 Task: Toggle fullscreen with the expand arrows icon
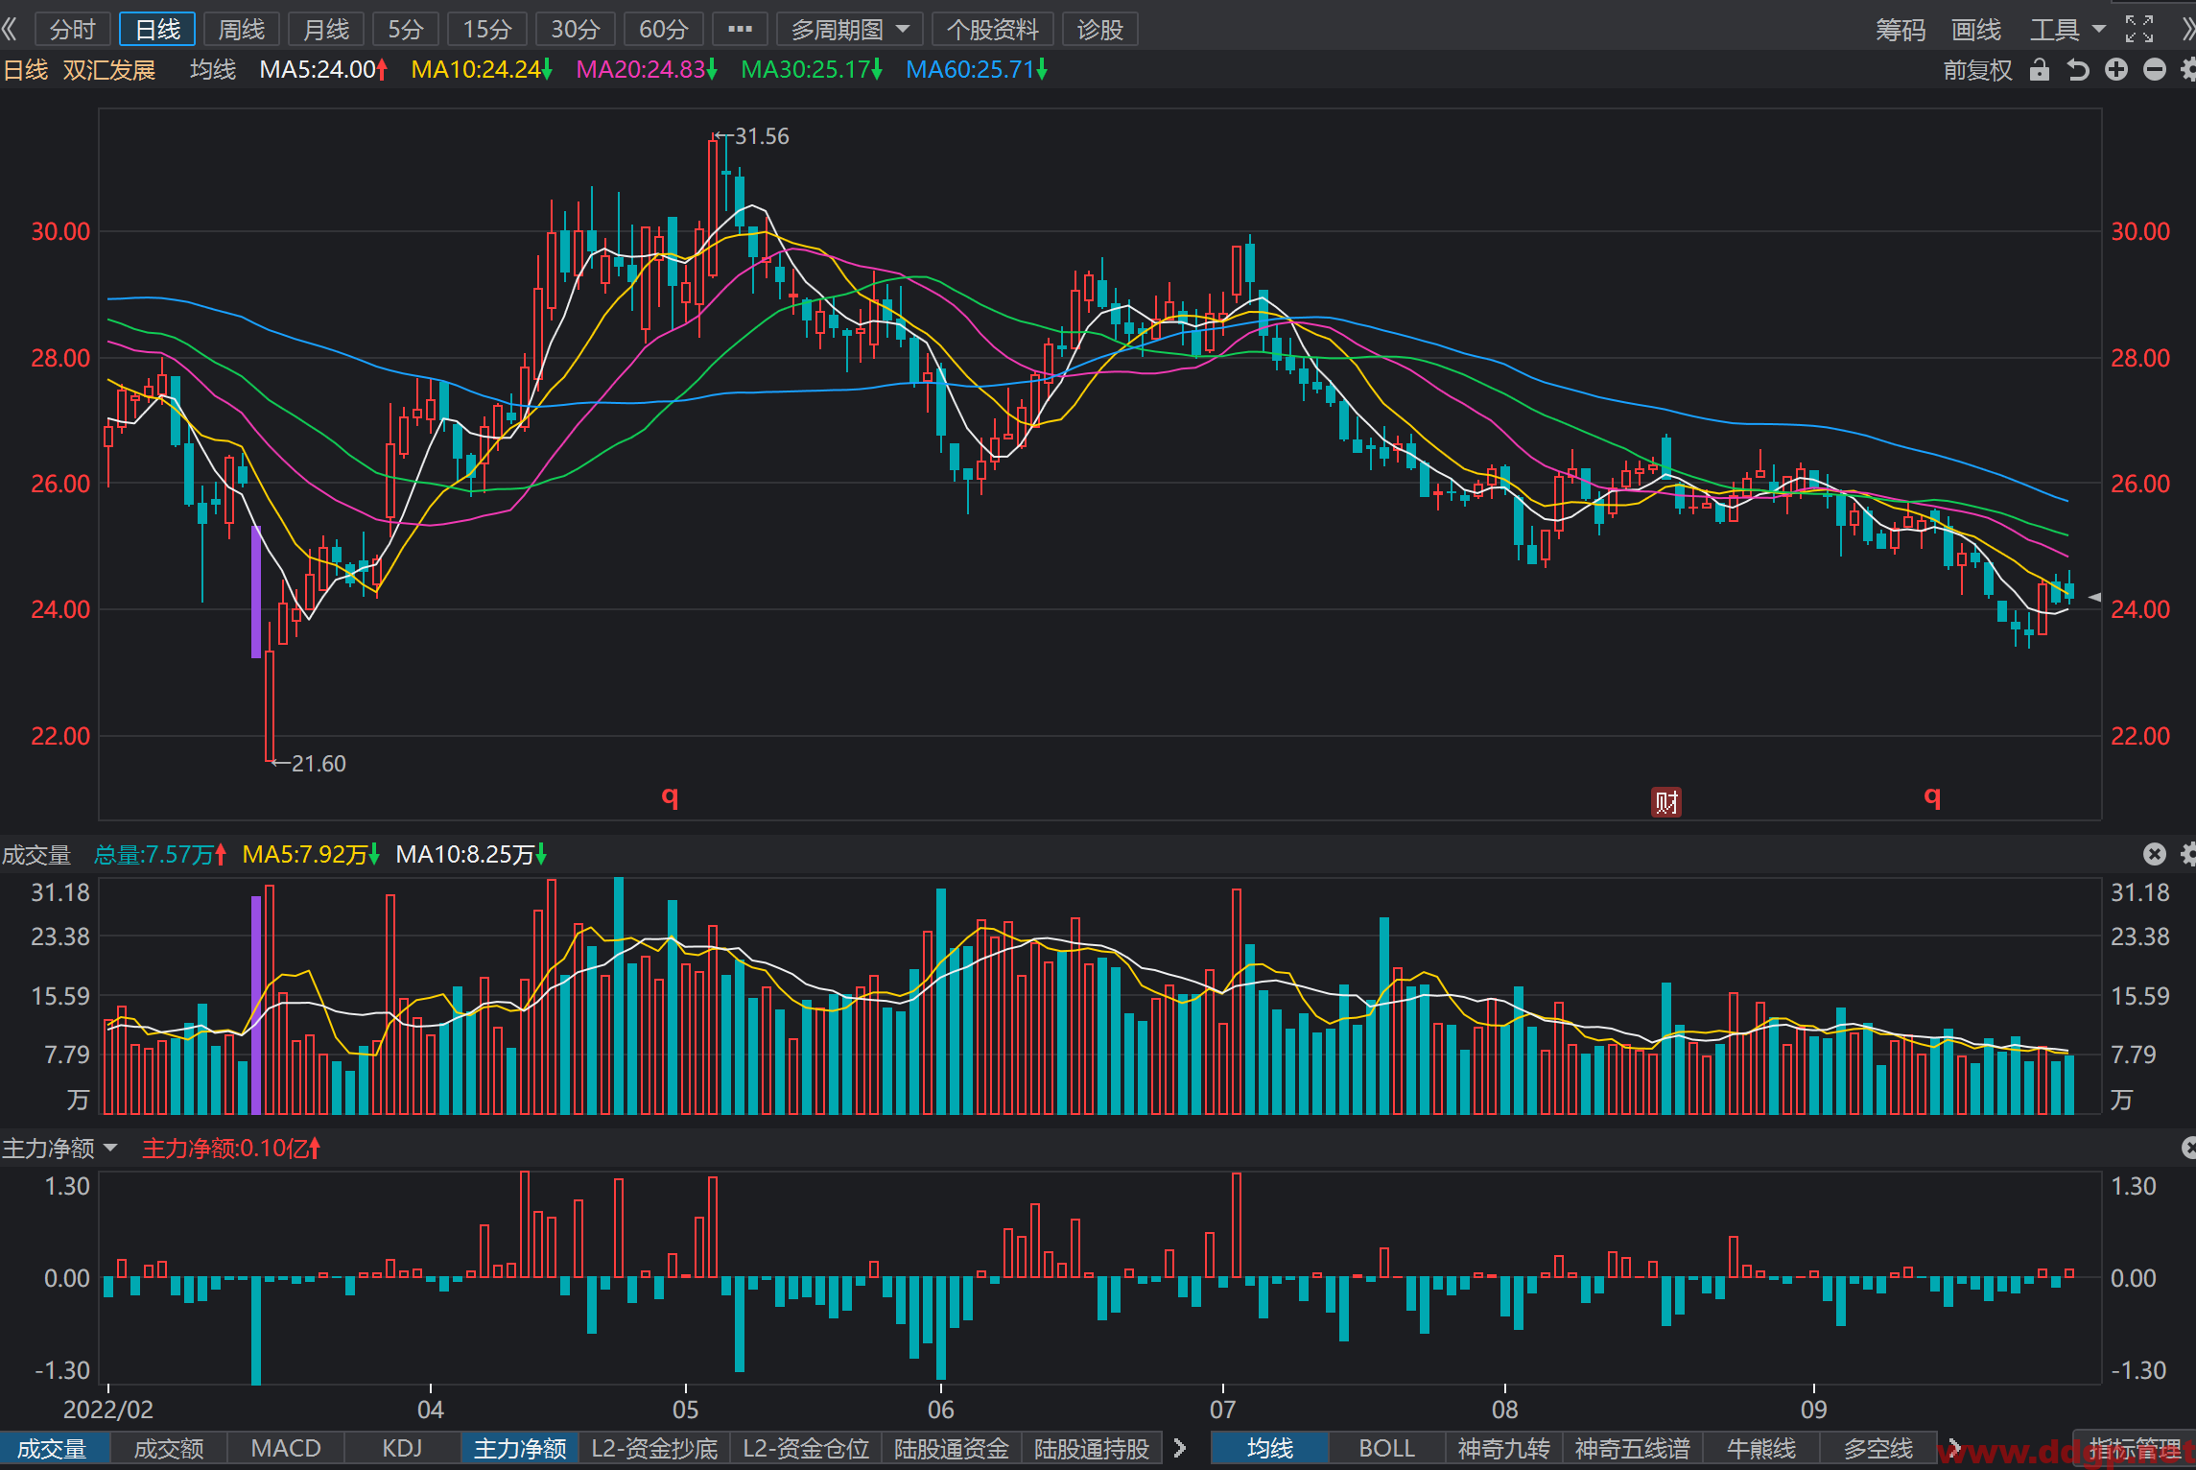coord(2139,30)
